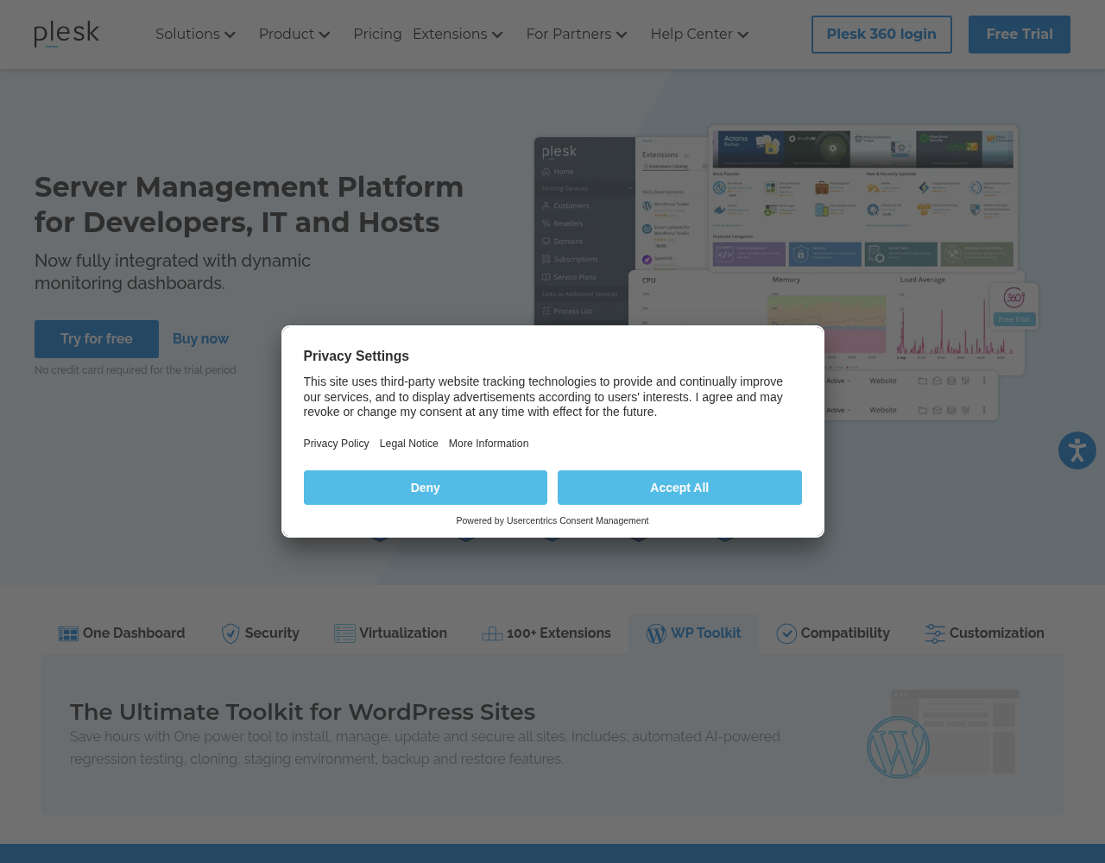Switch to the WP Toolkit tab

point(693,633)
